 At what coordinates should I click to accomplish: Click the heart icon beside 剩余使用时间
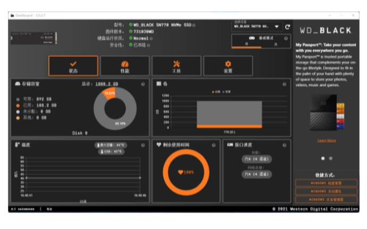(159, 145)
